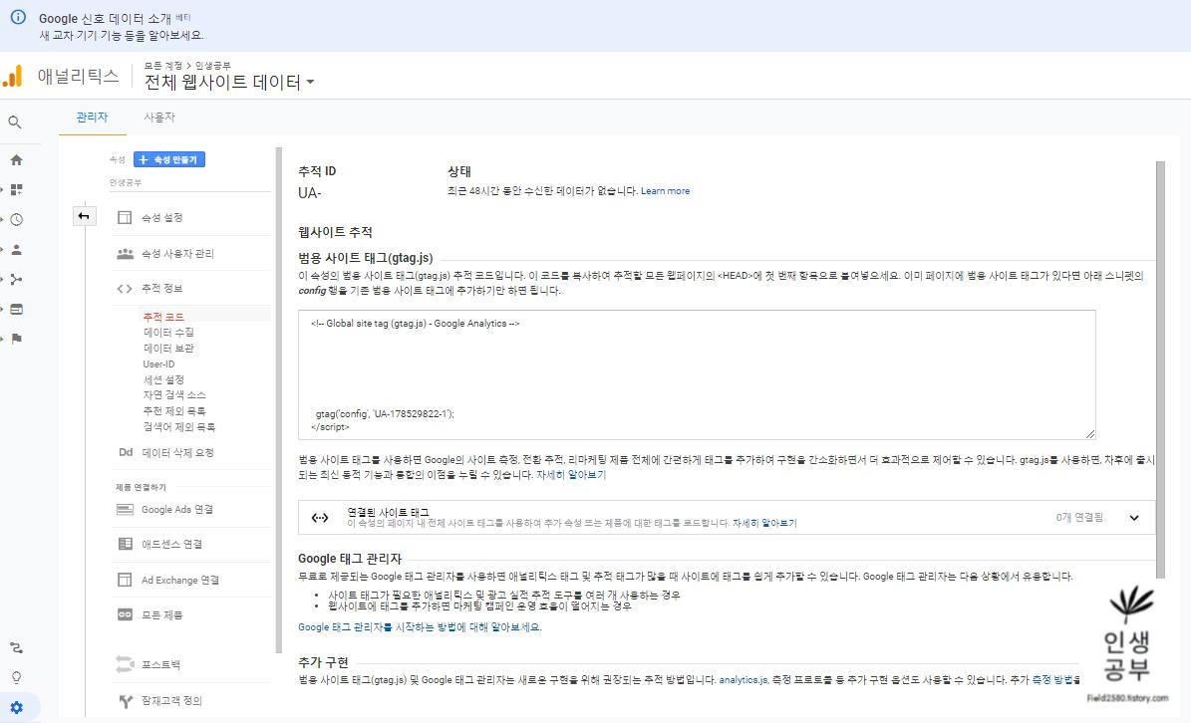Click the main content vertical scrollbar
Viewport: 1191px width, 723px height.
(1160, 367)
